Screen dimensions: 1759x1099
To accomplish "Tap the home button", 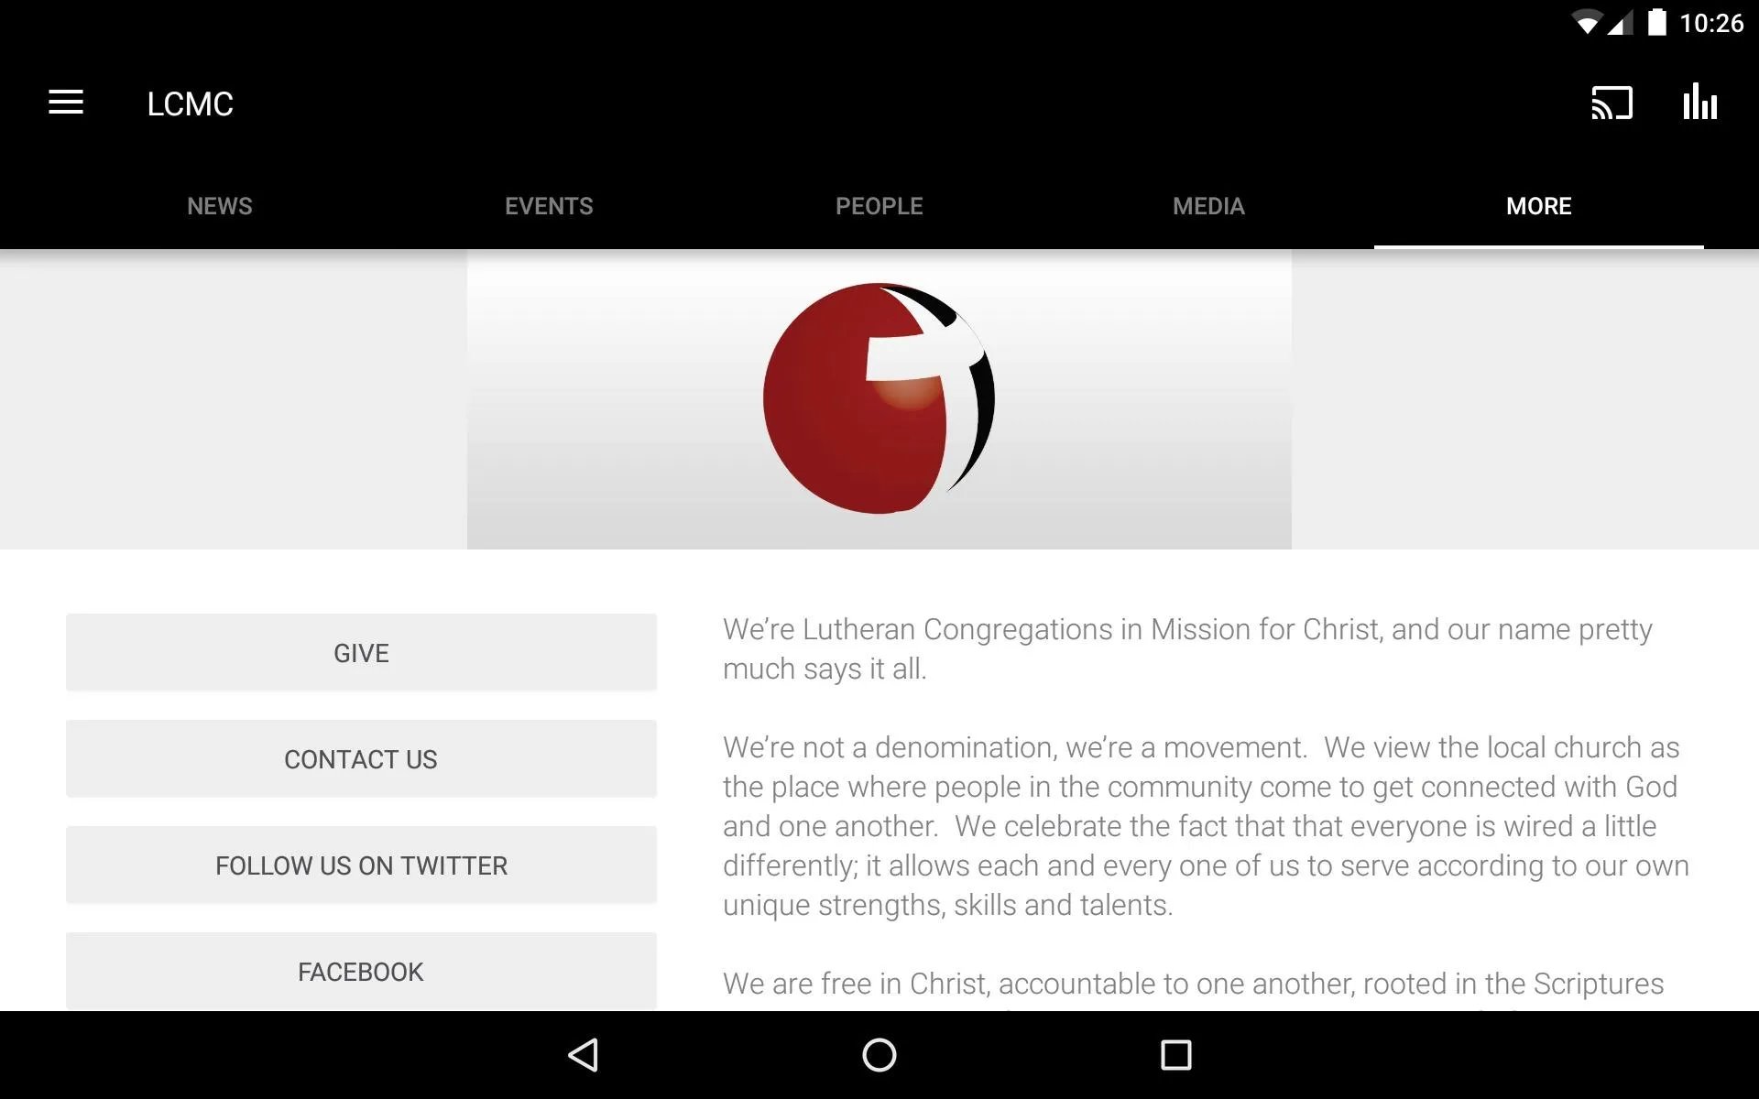I will click(x=879, y=1053).
